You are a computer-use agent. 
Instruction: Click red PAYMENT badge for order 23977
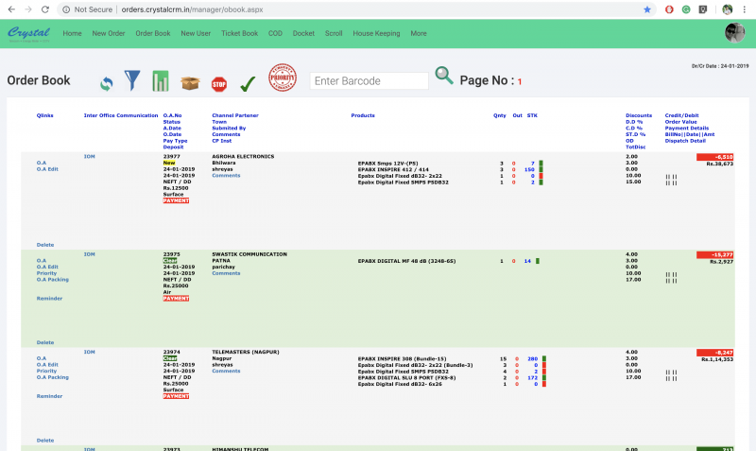pos(176,200)
